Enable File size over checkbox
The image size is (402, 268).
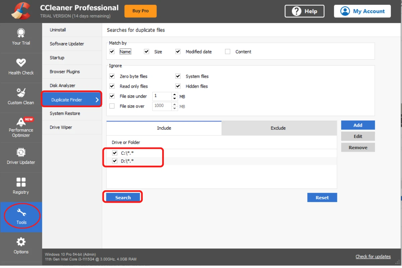tap(112, 106)
